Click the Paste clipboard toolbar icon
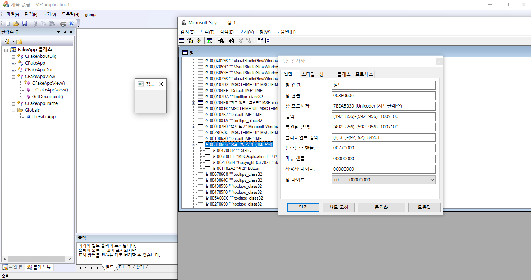 52,24
